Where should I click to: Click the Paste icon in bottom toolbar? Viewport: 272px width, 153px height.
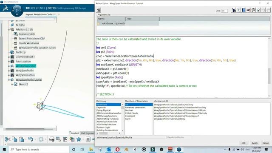(21, 139)
